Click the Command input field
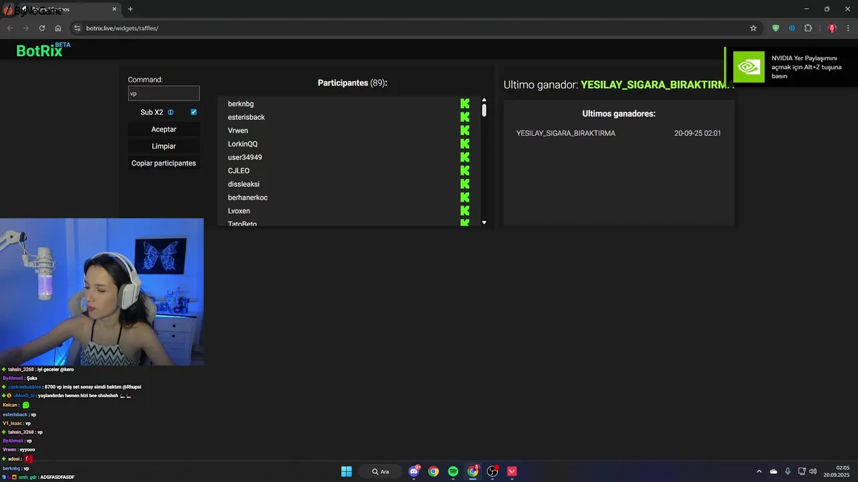This screenshot has width=858, height=482. (164, 94)
